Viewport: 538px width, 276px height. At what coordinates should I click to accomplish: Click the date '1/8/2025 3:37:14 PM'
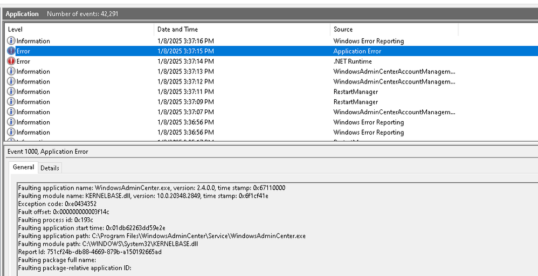[185, 61]
